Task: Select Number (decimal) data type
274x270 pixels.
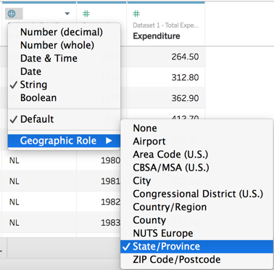Action: [x=64, y=32]
